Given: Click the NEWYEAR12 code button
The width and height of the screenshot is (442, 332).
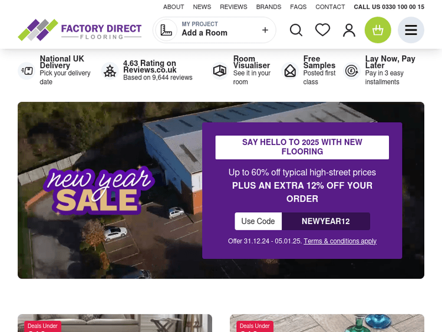Looking at the screenshot, I should pos(325,221).
